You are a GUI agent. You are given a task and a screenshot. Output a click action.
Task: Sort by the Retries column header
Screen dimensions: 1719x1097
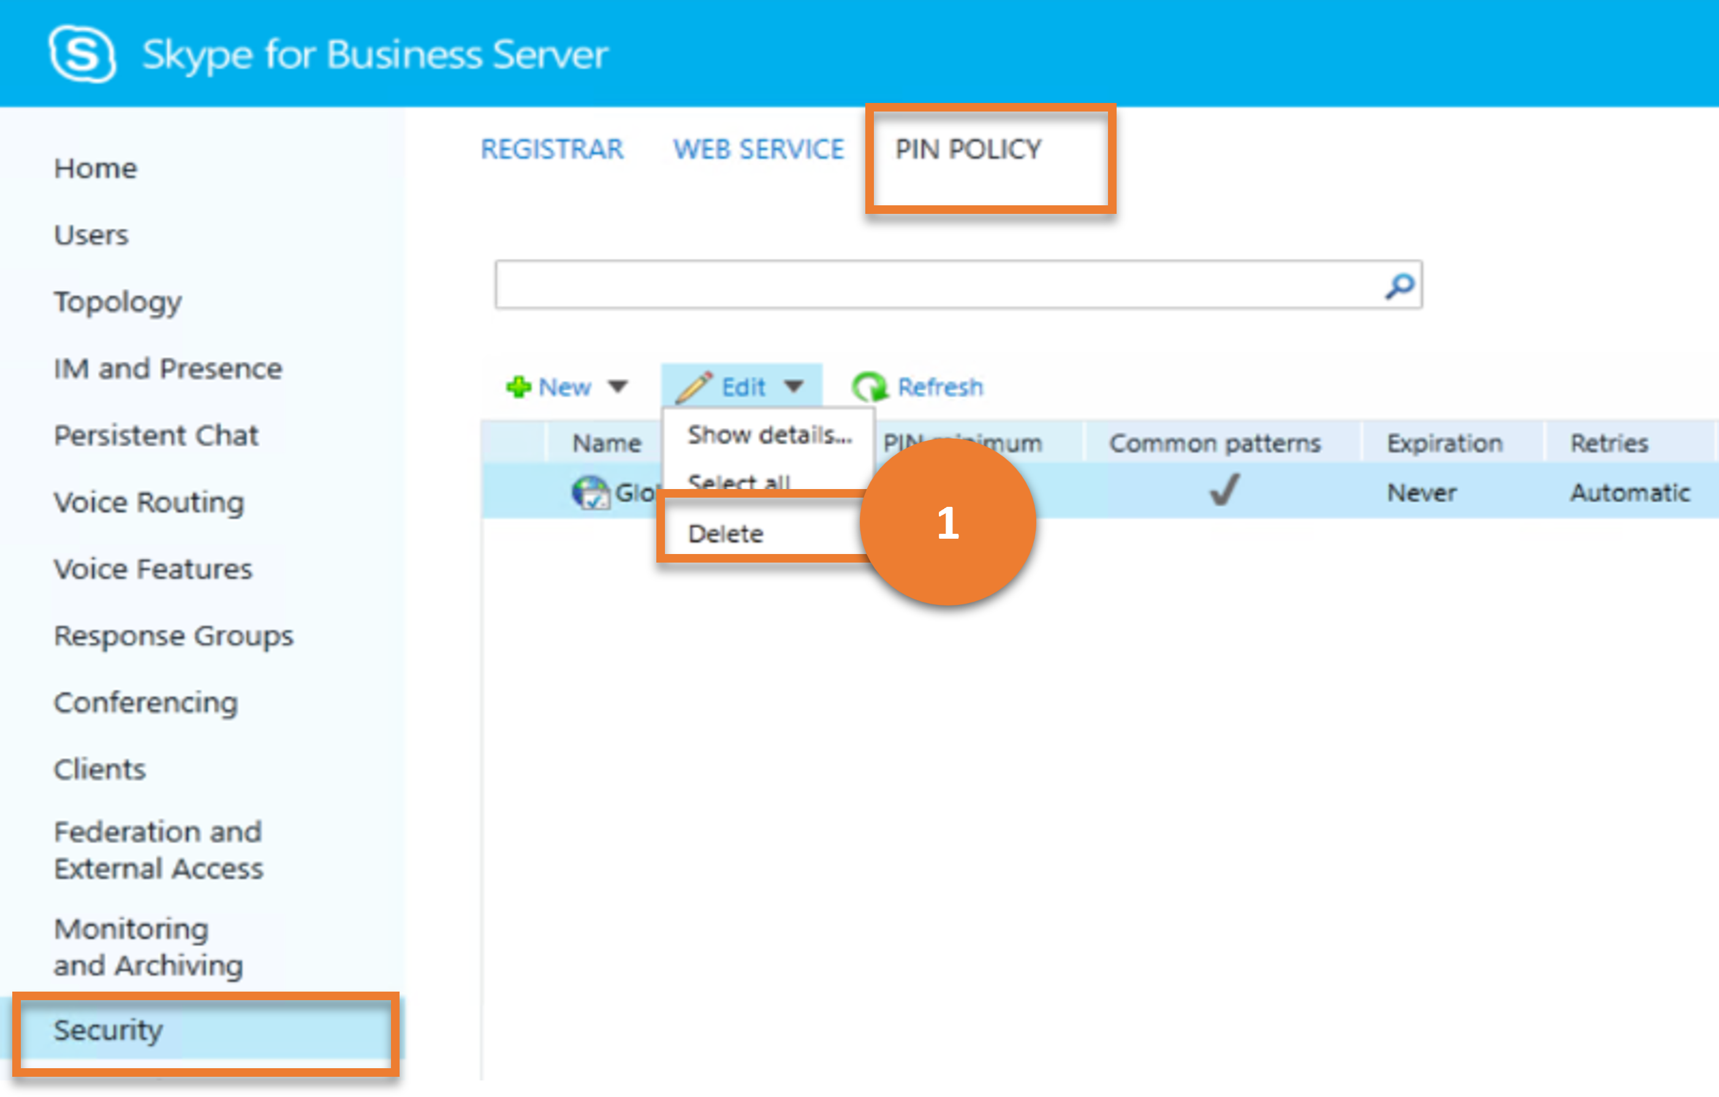1609,443
